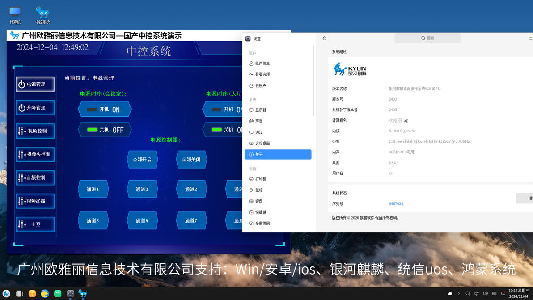Toggle the 关机 OFF switch for 会议室
Screen dimensions: 533x300
point(105,130)
